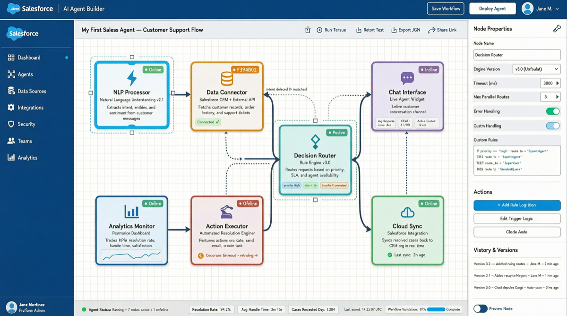Click the Timeout value field 3000
567x316 pixels.
coord(548,83)
